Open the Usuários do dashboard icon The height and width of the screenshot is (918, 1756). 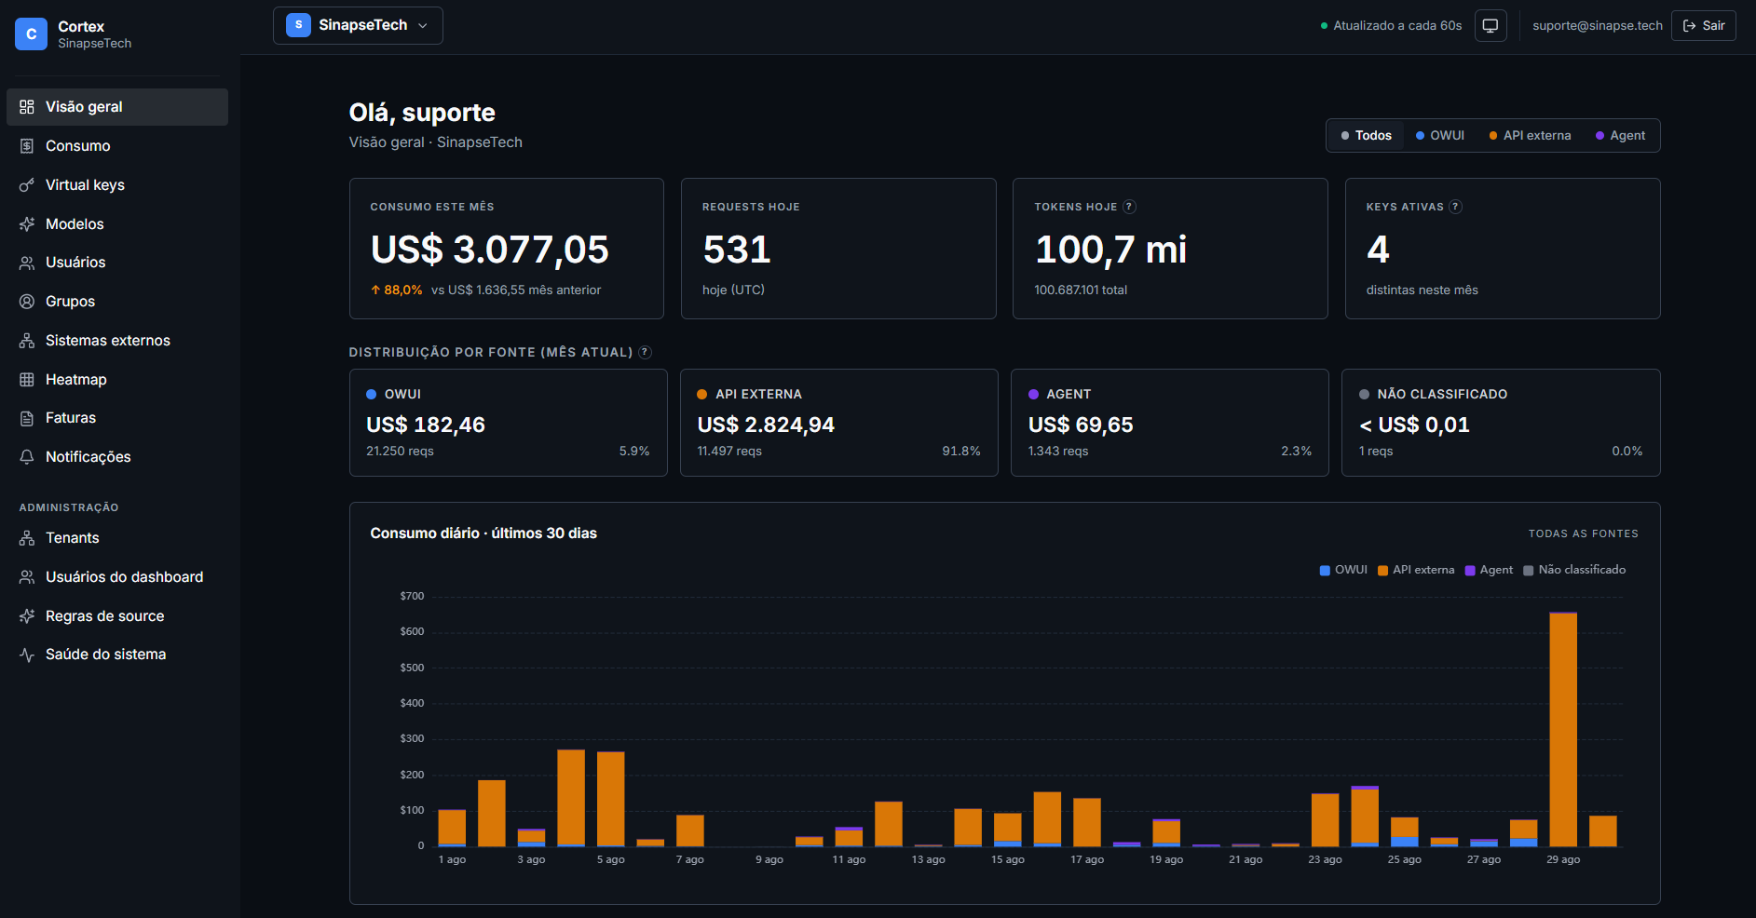coord(27,577)
